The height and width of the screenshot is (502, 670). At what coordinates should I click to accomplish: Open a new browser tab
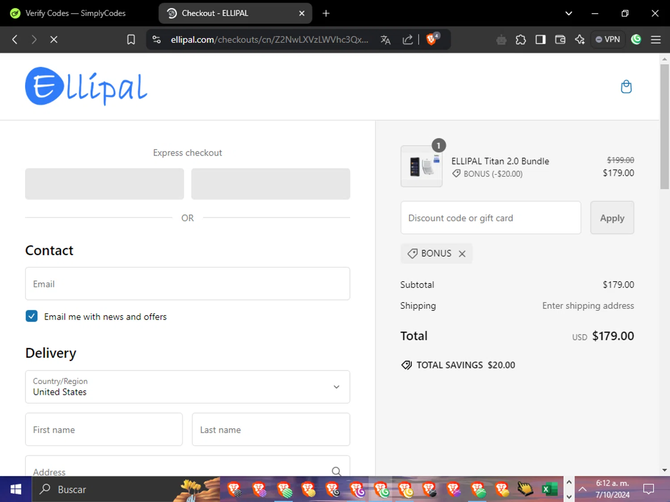click(x=326, y=13)
